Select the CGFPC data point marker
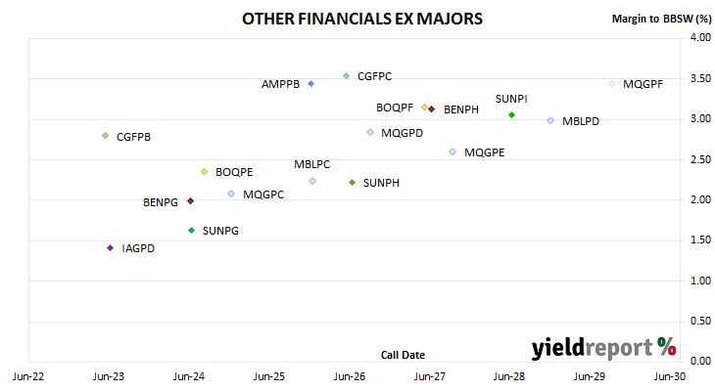 click(x=346, y=75)
